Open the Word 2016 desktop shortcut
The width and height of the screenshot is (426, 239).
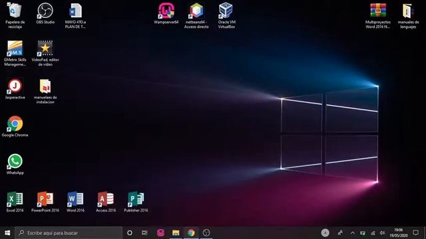click(75, 202)
